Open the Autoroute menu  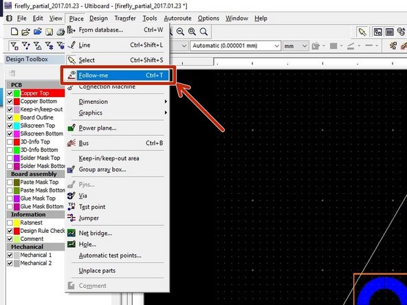tap(177, 19)
